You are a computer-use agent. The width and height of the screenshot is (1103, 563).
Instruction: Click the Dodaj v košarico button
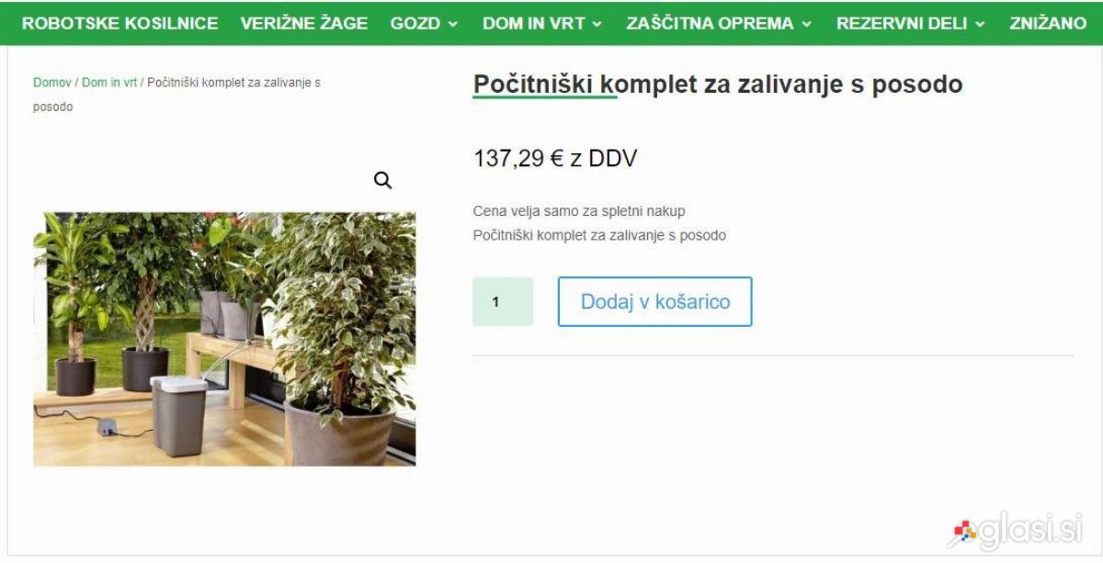click(655, 301)
